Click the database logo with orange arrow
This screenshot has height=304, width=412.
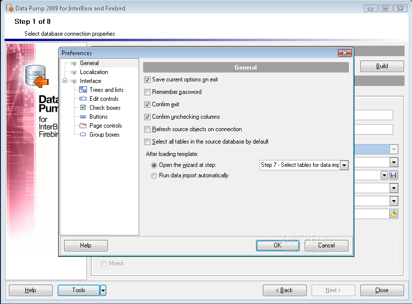(x=37, y=76)
